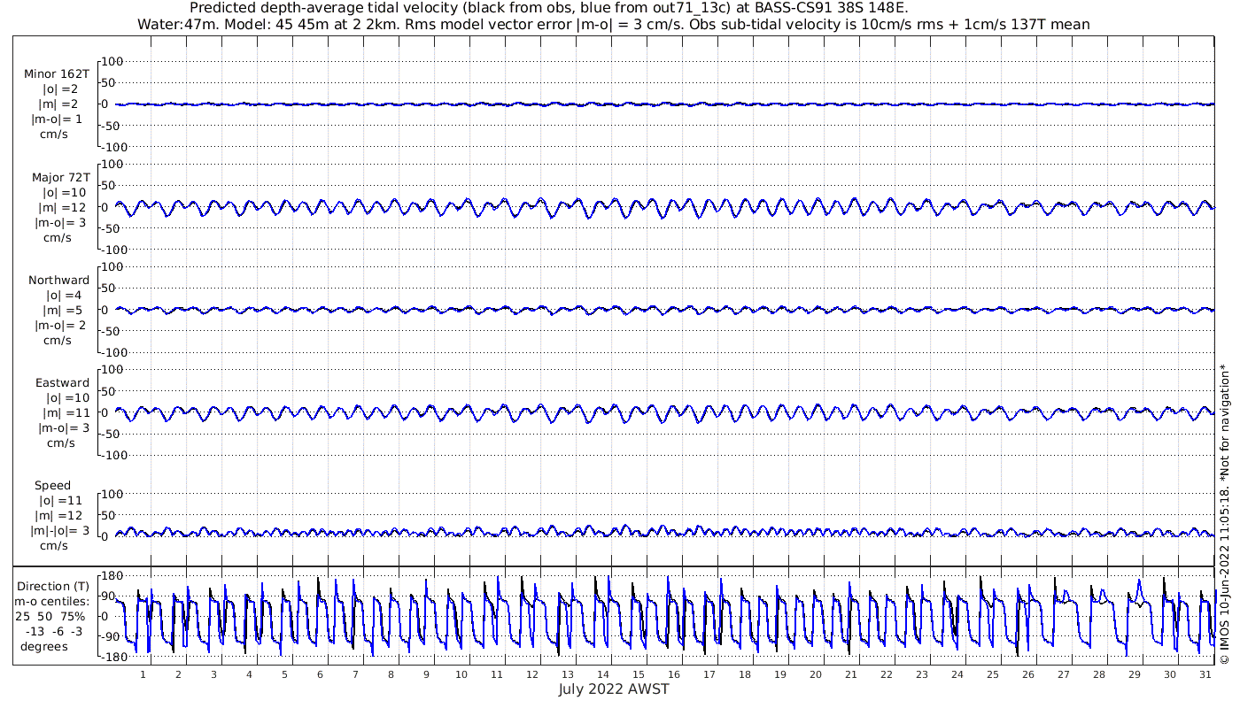
Task: Click day '25' on the date axis
Action: (x=993, y=674)
